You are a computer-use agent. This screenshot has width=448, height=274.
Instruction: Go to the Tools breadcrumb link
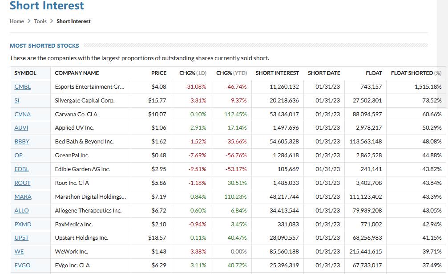[x=40, y=21]
